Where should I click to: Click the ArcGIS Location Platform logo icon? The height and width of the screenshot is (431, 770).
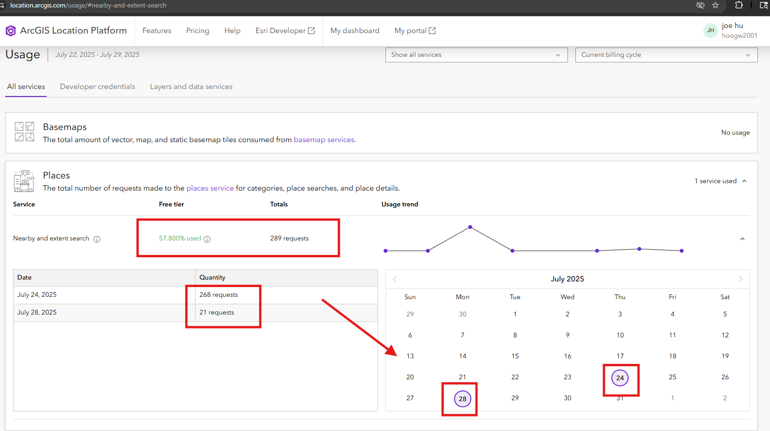[10, 31]
